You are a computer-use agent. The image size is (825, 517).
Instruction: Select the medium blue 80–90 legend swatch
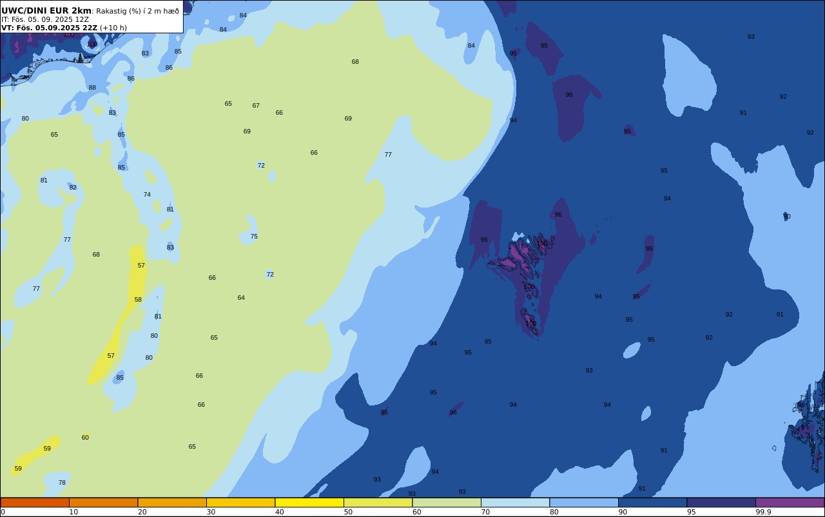tap(584, 502)
